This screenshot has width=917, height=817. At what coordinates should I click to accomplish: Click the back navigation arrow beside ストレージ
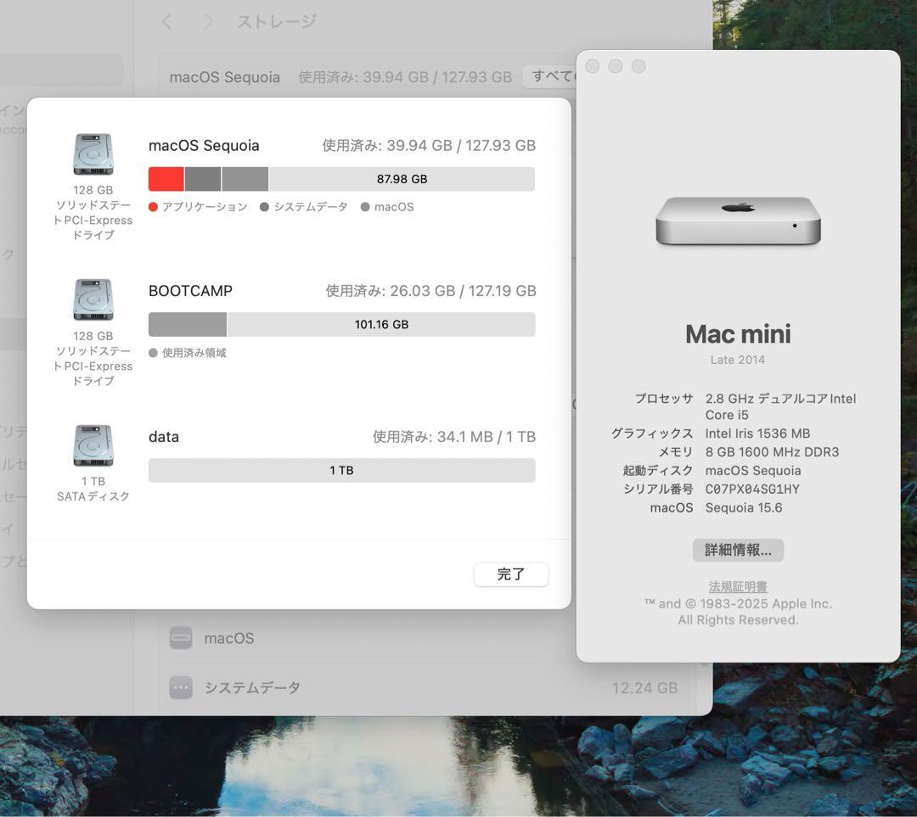point(166,21)
